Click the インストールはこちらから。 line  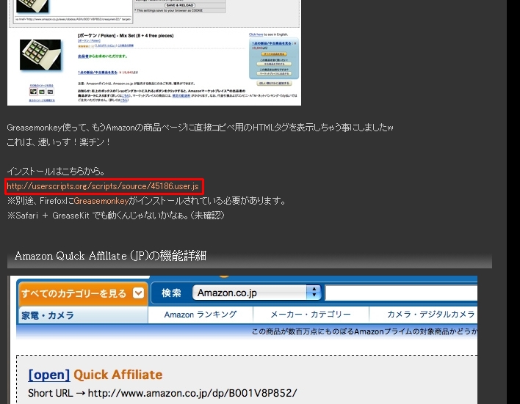pyautogui.click(x=57, y=171)
